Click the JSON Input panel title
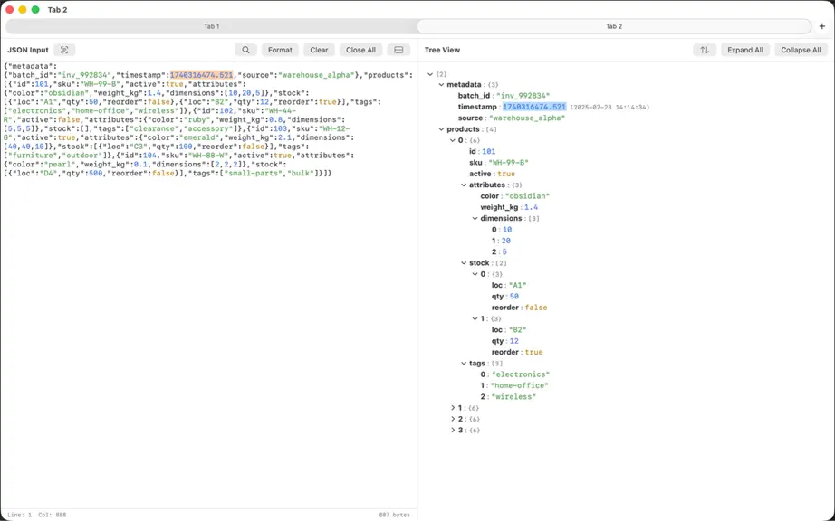 click(28, 50)
